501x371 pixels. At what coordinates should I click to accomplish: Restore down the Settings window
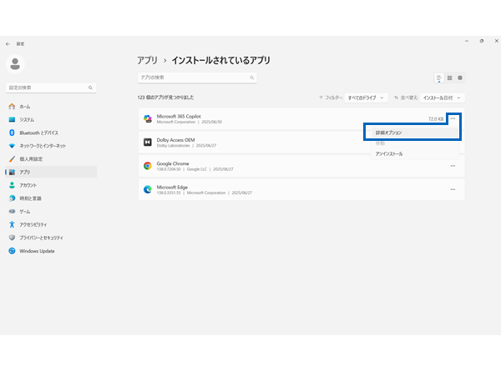tap(482, 41)
